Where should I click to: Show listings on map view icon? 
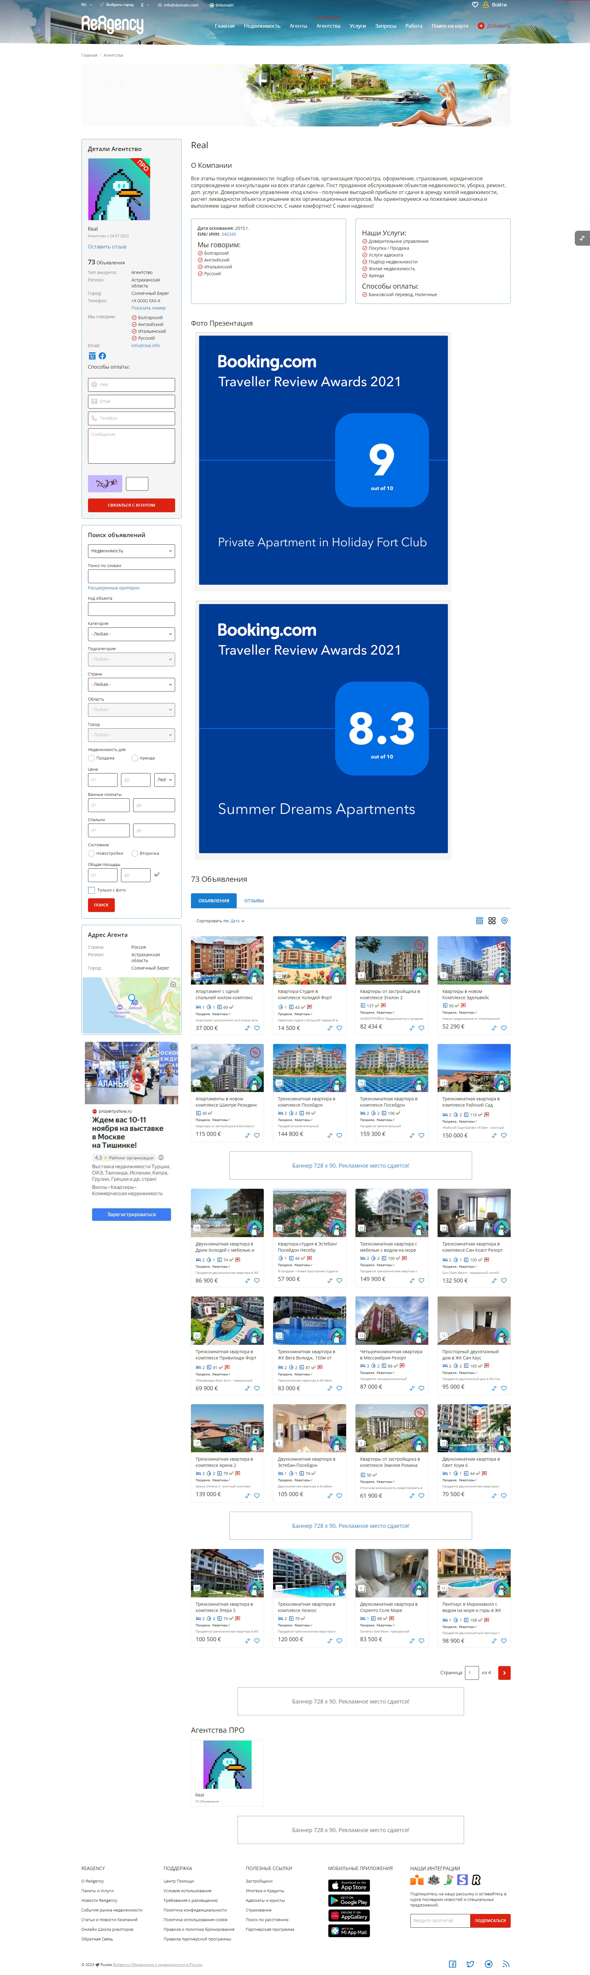[504, 921]
